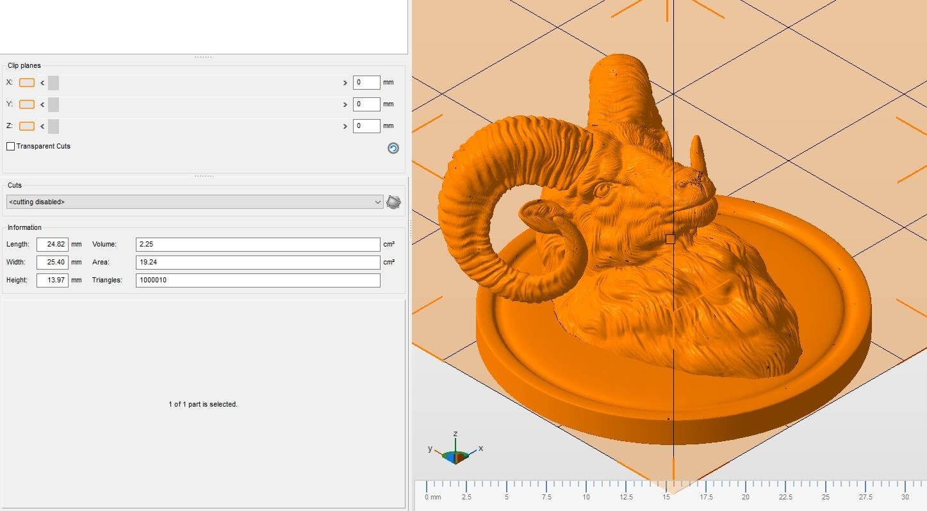Click the Z clip plane right arrow
The height and width of the screenshot is (511, 927).
coord(345,126)
